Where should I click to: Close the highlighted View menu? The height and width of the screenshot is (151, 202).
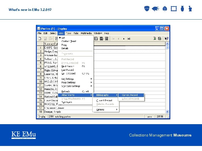tap(61, 33)
